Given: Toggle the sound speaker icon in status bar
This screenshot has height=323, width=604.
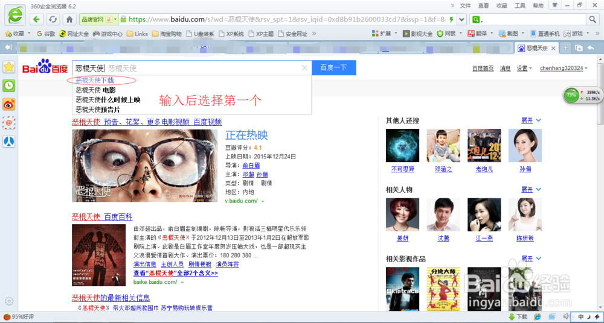Looking at the screenshot, I should coord(565,317).
